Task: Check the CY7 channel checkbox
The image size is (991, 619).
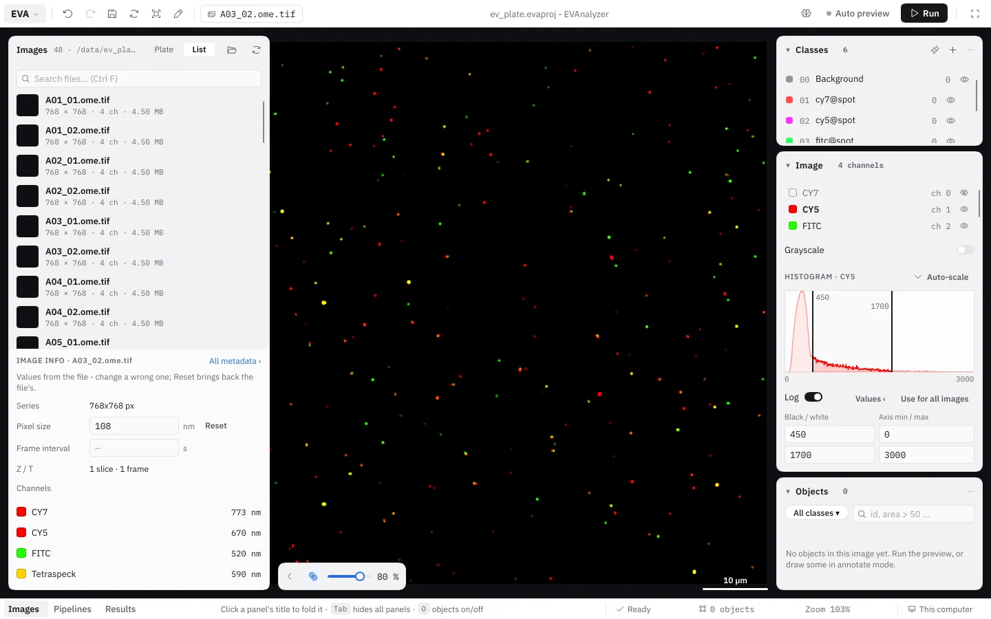Action: point(793,193)
